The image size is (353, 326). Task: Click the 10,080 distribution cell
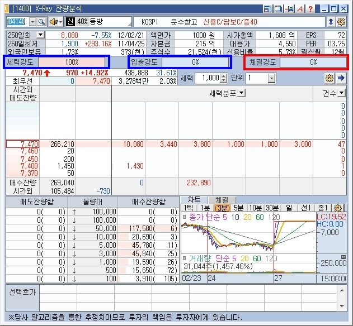coord(128,144)
